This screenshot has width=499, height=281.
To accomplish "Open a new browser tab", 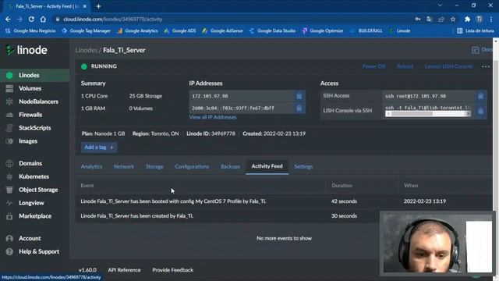I will coord(98,6).
